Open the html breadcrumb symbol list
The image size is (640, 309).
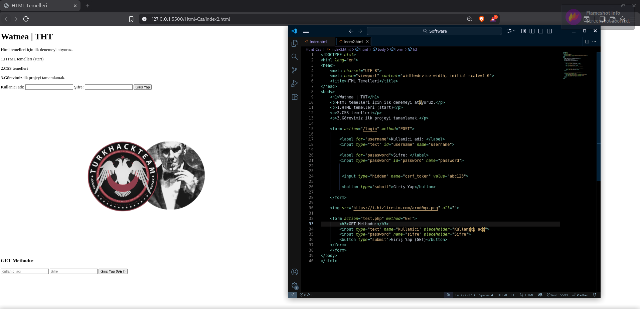[362, 49]
